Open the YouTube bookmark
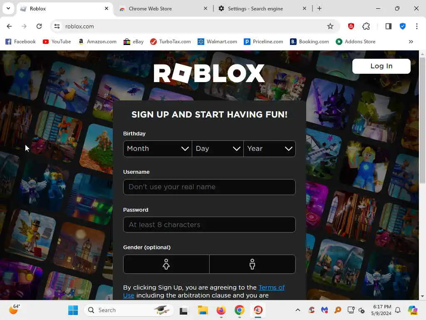The height and width of the screenshot is (320, 426). pyautogui.click(x=57, y=42)
